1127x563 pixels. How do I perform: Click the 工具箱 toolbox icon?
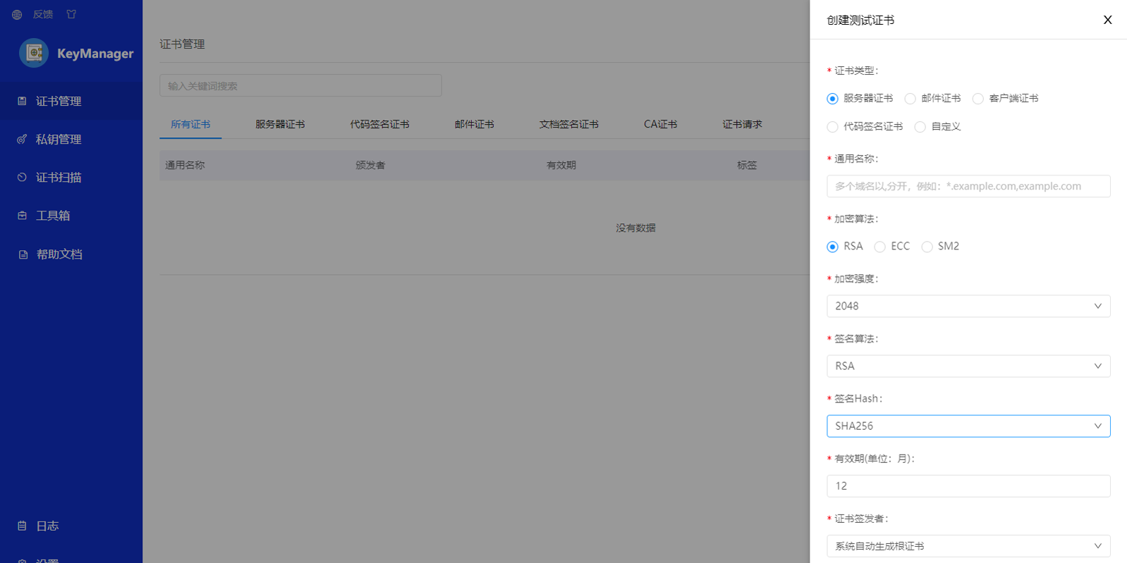(x=22, y=215)
